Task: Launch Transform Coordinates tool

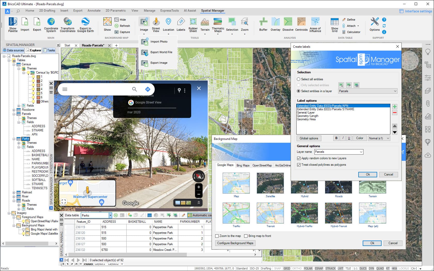Action: [68, 25]
